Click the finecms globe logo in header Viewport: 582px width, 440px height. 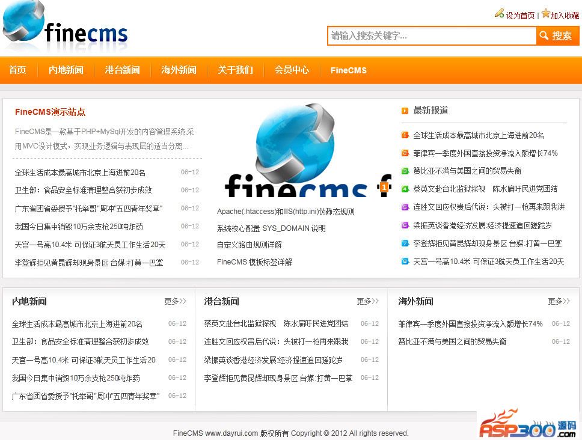click(x=66, y=26)
